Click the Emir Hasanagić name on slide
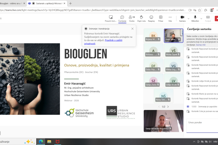The width and height of the screenshot is (218, 145). pos(75,84)
